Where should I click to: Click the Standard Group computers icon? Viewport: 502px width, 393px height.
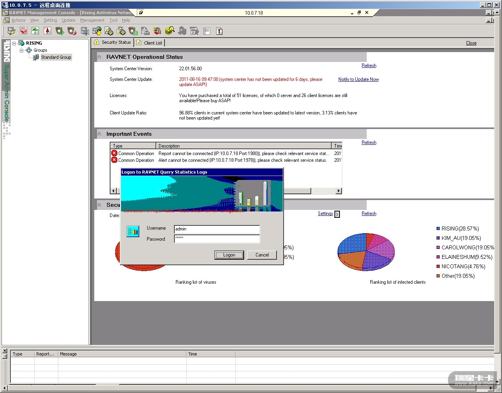point(36,57)
